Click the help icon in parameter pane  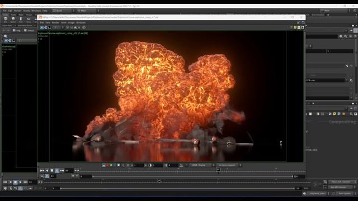click(355, 36)
